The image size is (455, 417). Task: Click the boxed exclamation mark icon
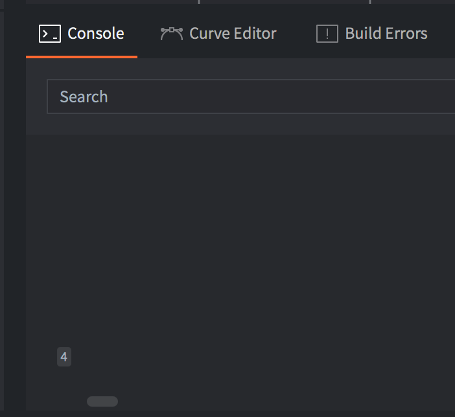pos(327,34)
